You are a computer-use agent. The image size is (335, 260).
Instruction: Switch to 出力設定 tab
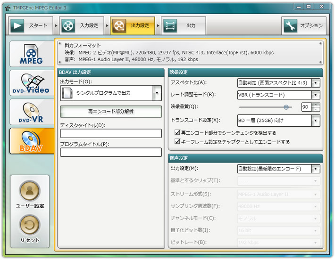[133, 25]
